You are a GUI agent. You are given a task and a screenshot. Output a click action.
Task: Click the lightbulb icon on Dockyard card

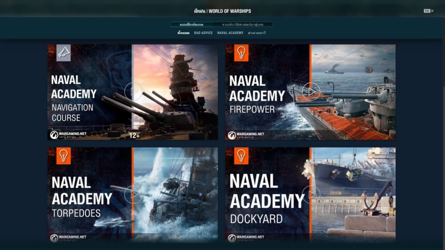tap(241, 156)
